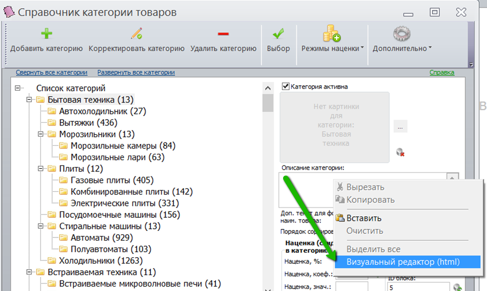
Task: Click the red minus Delete category icon
Action: pyautogui.click(x=224, y=34)
